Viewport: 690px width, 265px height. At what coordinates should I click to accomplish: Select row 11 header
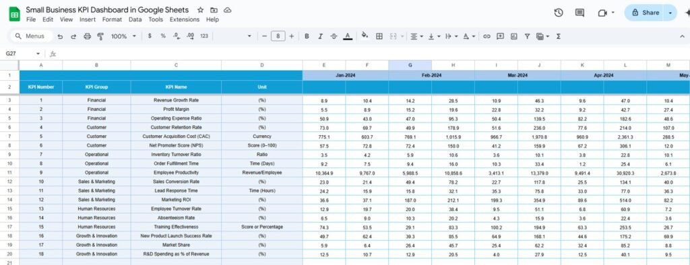point(9,173)
